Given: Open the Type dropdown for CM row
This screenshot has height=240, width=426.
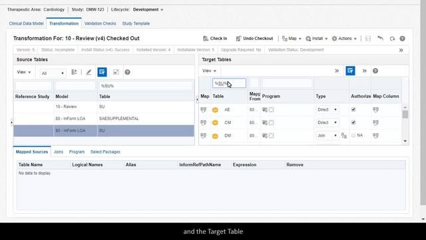Looking at the screenshot, I should tap(327, 123).
